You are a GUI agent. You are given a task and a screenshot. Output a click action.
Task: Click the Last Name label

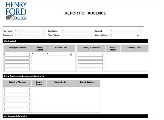click(53, 31)
